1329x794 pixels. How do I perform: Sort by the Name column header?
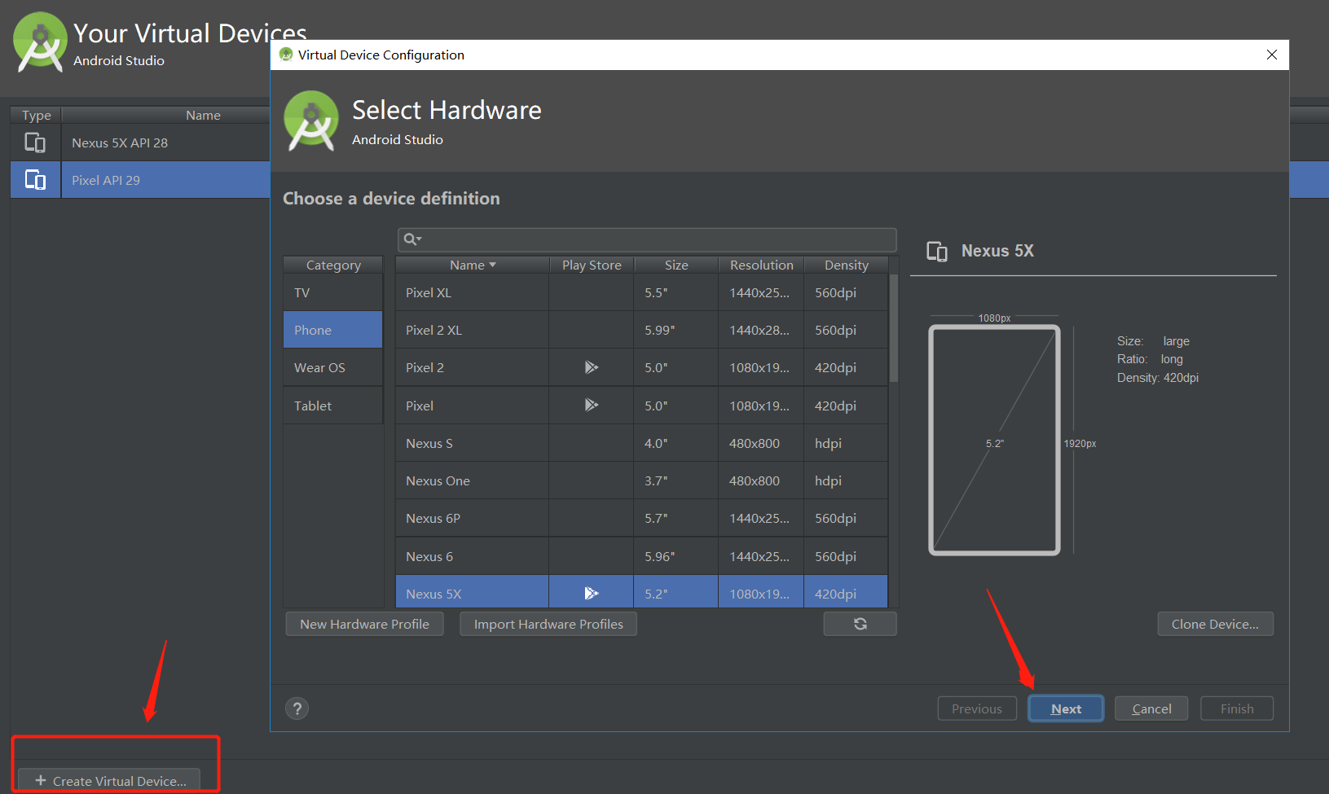point(472,265)
